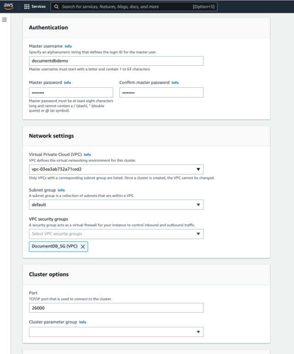Screen dimensions: 294x354
Task: Click the Port field showing 26000
Action: [116, 308]
